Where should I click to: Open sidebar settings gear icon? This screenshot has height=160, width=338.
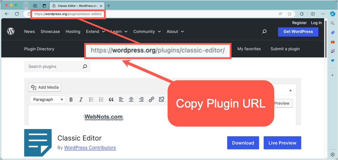[x=333, y=155]
